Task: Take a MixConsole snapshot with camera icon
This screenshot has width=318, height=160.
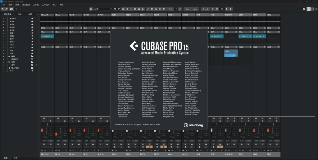Action: point(11,9)
